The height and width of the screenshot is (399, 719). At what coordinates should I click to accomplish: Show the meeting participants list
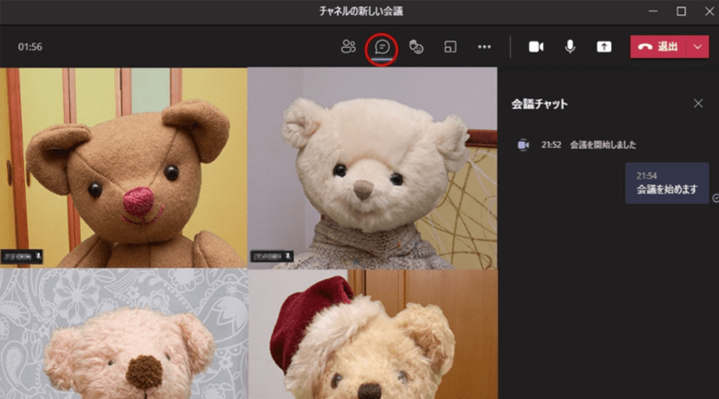[348, 47]
